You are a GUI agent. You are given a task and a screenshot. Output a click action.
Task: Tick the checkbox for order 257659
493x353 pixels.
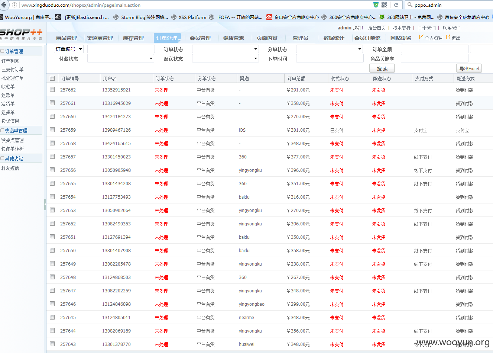pos(52,130)
